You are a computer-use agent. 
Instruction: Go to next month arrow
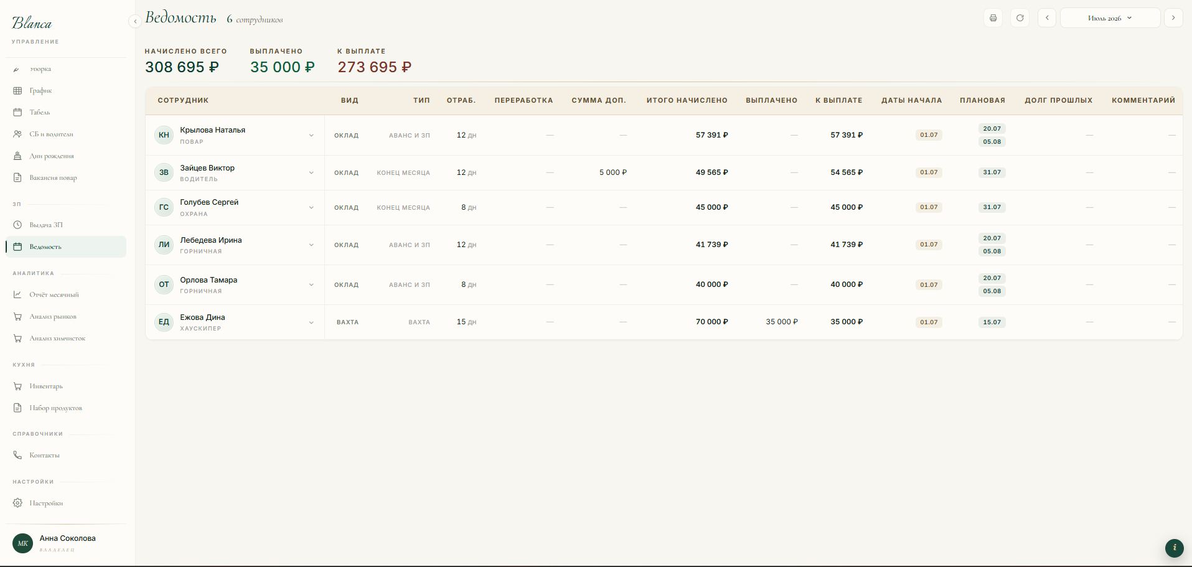[x=1173, y=18]
